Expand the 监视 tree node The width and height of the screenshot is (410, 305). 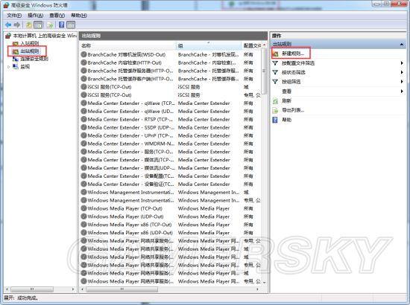click(9, 67)
